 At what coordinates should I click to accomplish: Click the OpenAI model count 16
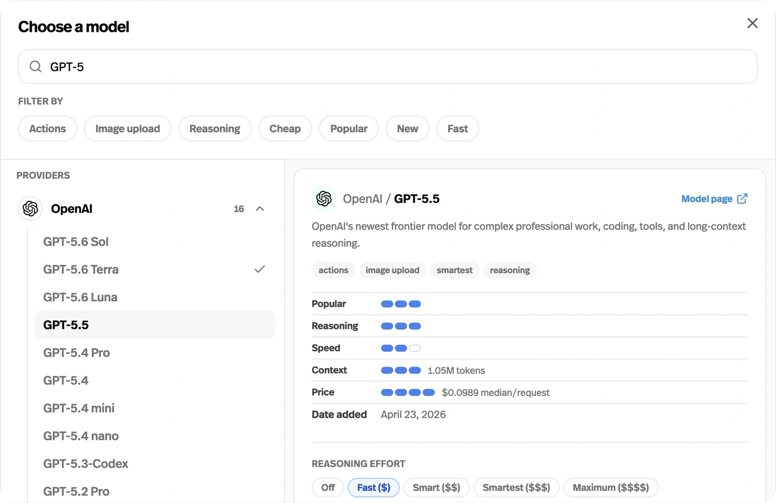point(239,209)
